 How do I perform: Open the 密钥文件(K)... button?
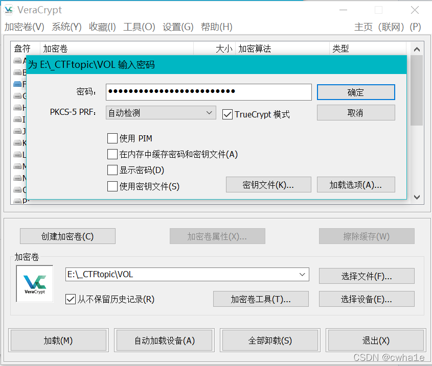tap(268, 185)
